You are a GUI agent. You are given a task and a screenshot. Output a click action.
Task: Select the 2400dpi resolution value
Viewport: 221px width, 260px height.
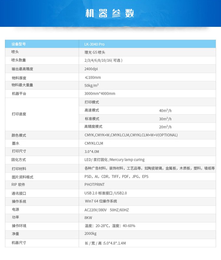click(91, 69)
